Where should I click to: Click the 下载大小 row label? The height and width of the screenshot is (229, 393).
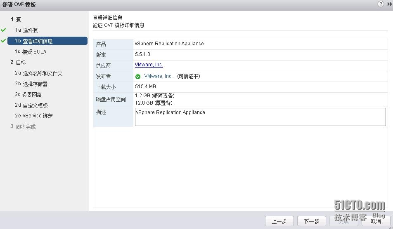point(106,87)
